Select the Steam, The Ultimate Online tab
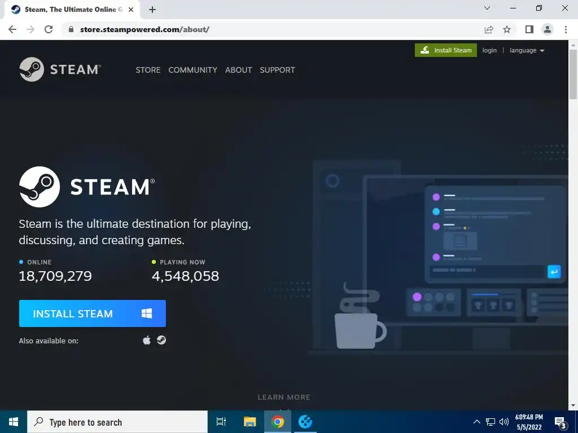This screenshot has width=578, height=433. click(x=72, y=10)
